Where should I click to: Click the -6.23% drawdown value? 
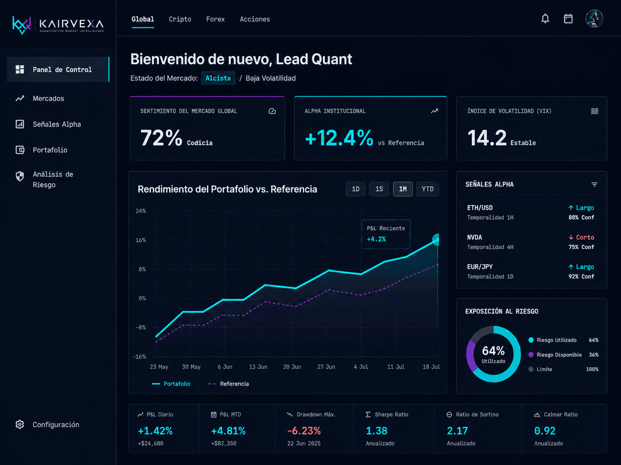(x=304, y=431)
